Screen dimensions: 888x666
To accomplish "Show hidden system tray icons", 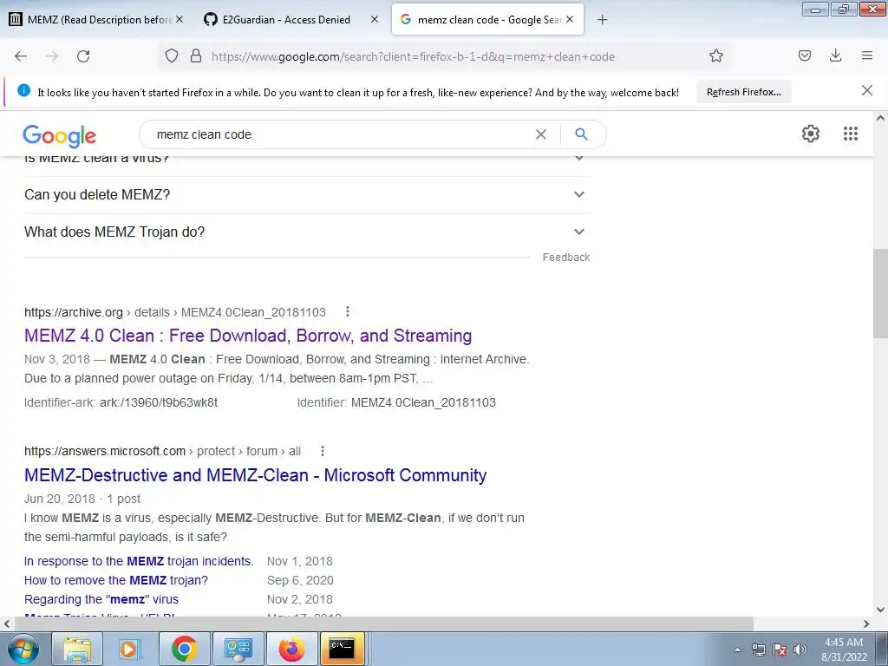I will (x=737, y=650).
